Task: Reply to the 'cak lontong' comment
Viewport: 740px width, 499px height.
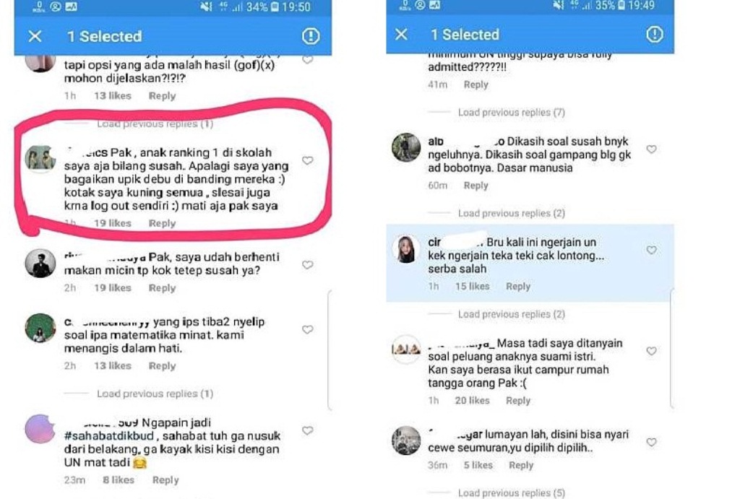Action: (x=517, y=286)
